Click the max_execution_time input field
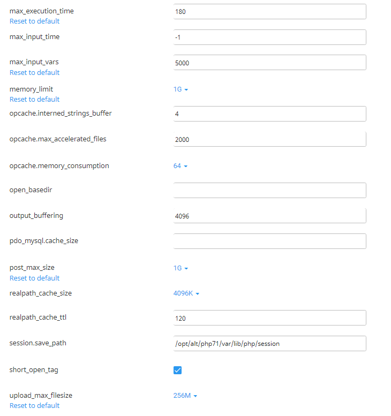 point(269,12)
